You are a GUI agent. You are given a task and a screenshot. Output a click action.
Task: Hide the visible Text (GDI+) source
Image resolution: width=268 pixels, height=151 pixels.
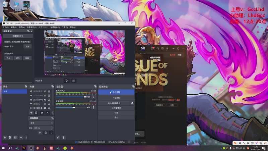coord(45,100)
